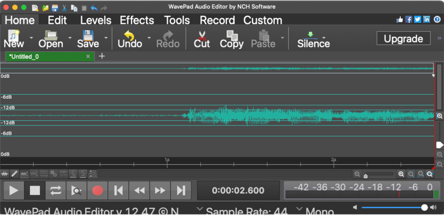Click the right spectral pyramid view icon
Screen dimensions: 444x215
83,174
